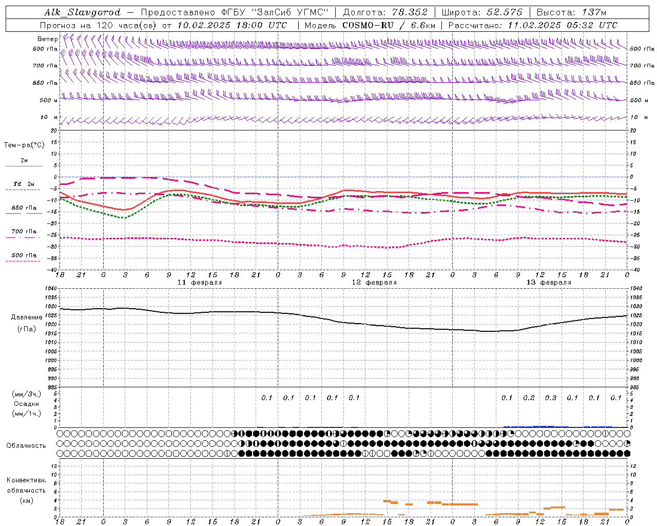Click the station name Alk_Slavgorod
This screenshot has width=657, height=526.
83,12
